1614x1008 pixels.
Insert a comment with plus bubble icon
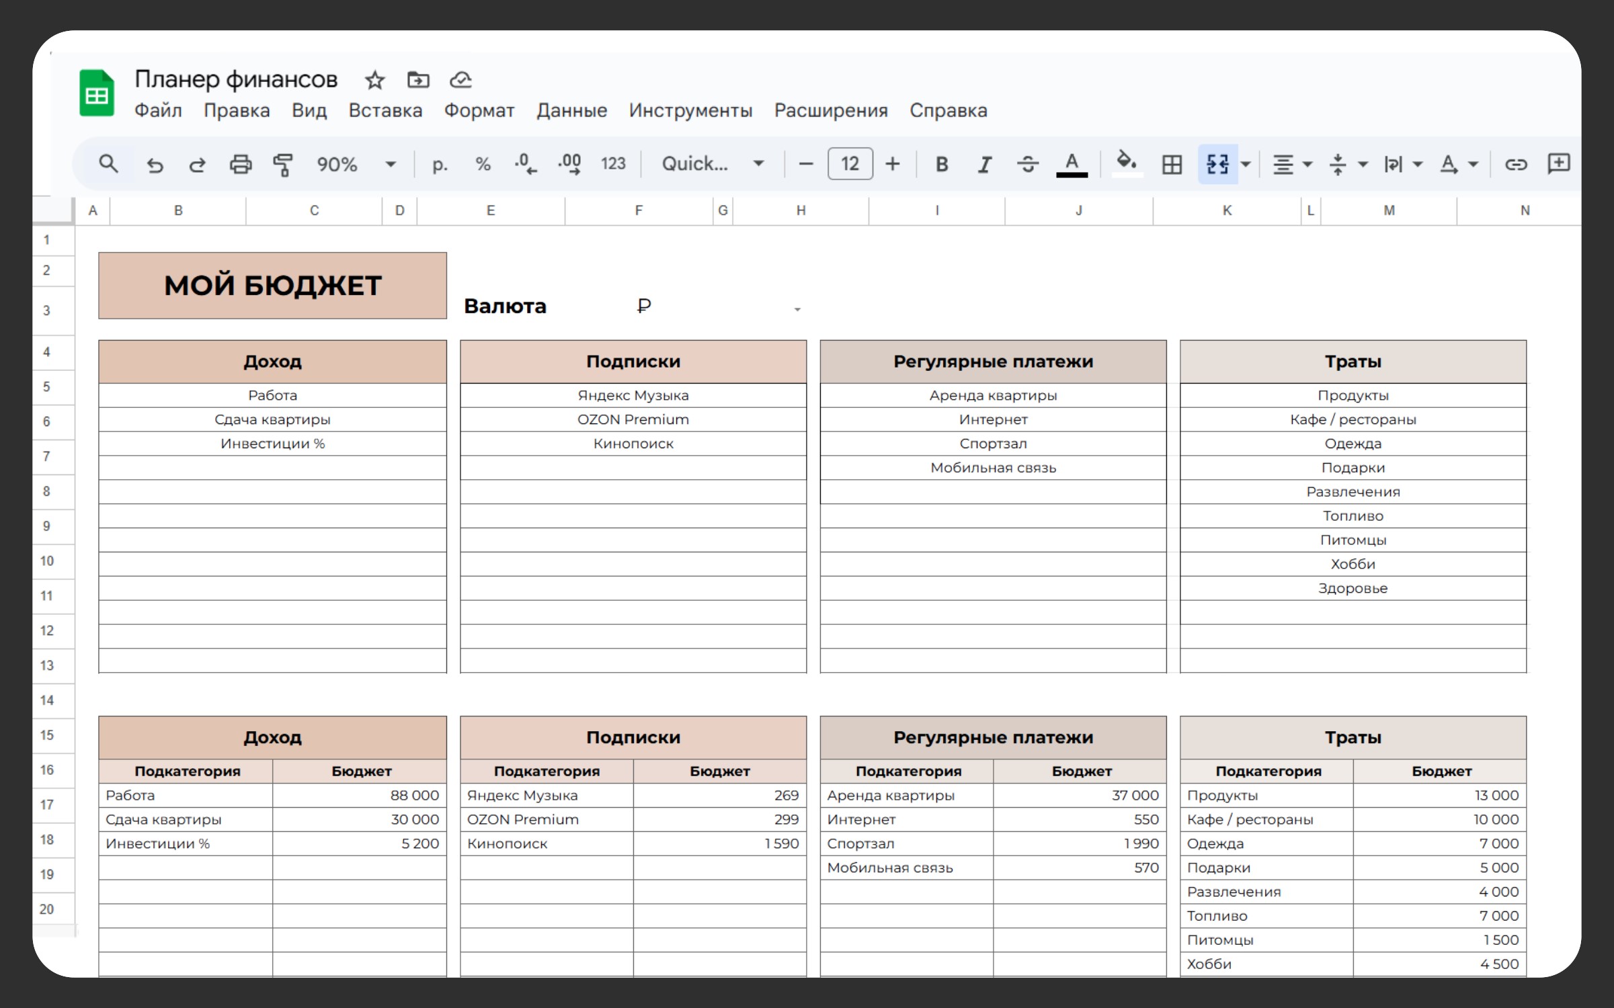click(1558, 164)
